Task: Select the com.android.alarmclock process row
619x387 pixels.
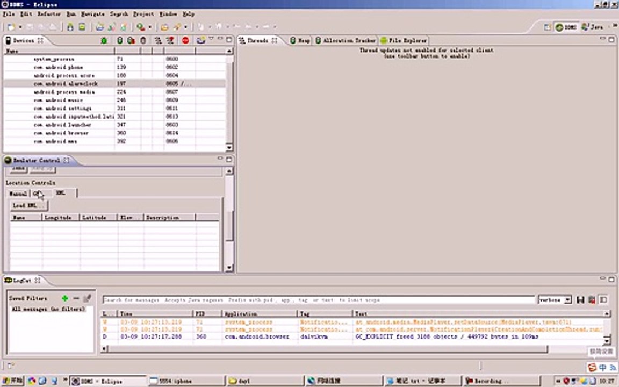Action: (114, 84)
